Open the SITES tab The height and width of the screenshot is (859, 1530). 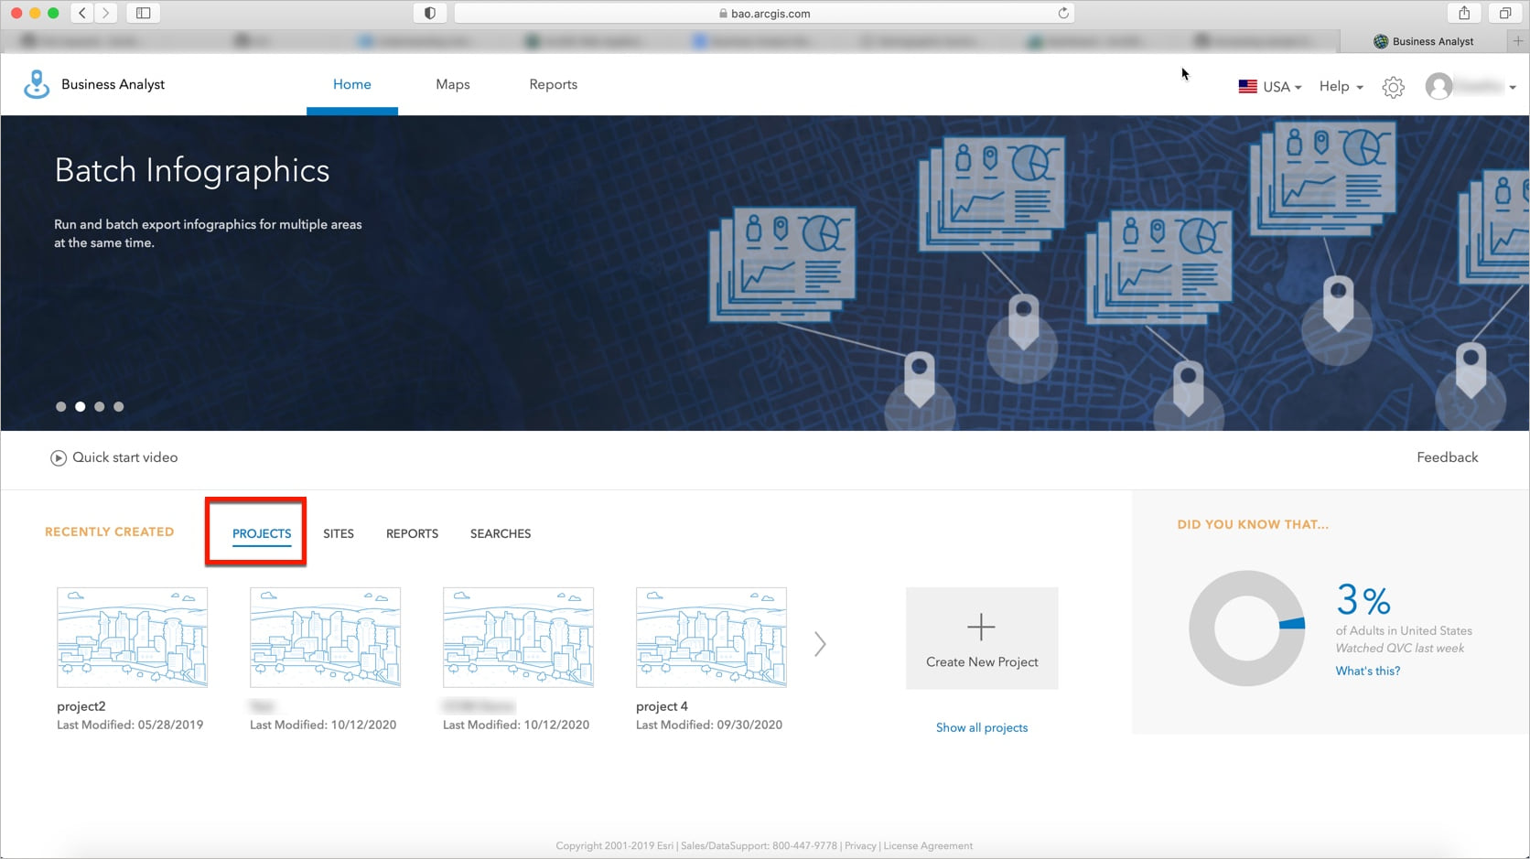(x=339, y=533)
